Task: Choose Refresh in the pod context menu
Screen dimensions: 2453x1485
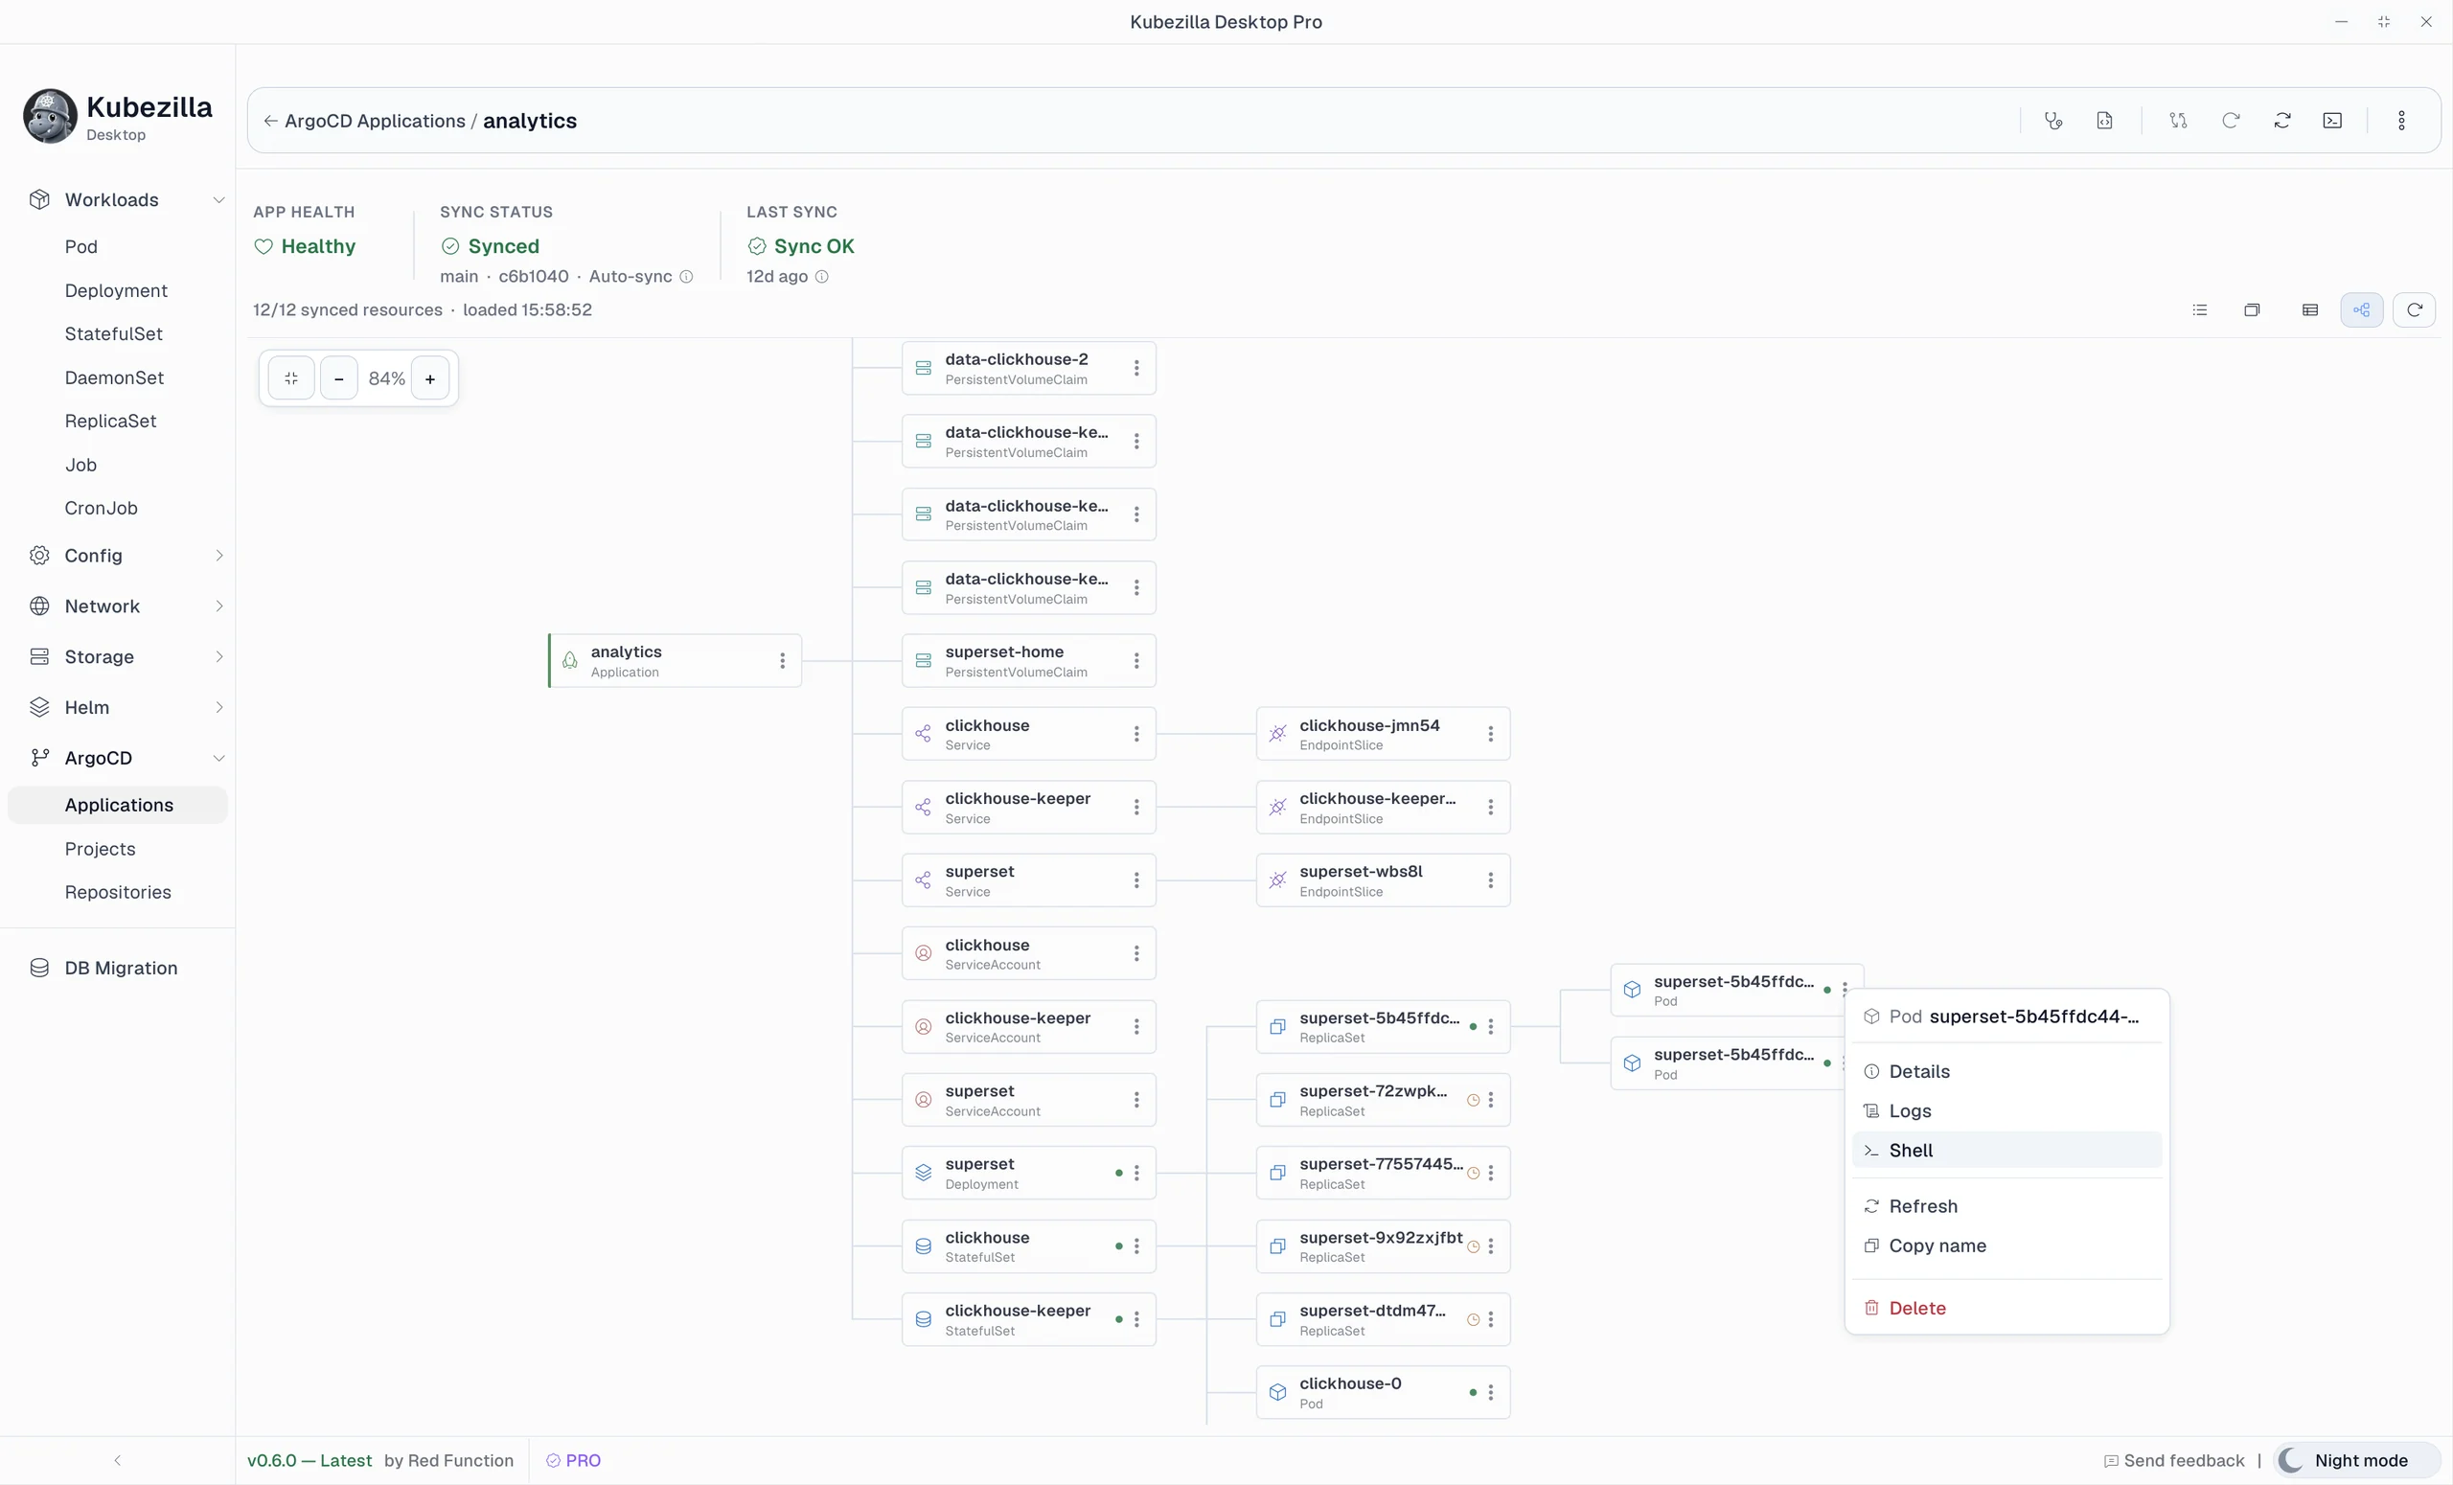Action: (x=2006, y=1206)
